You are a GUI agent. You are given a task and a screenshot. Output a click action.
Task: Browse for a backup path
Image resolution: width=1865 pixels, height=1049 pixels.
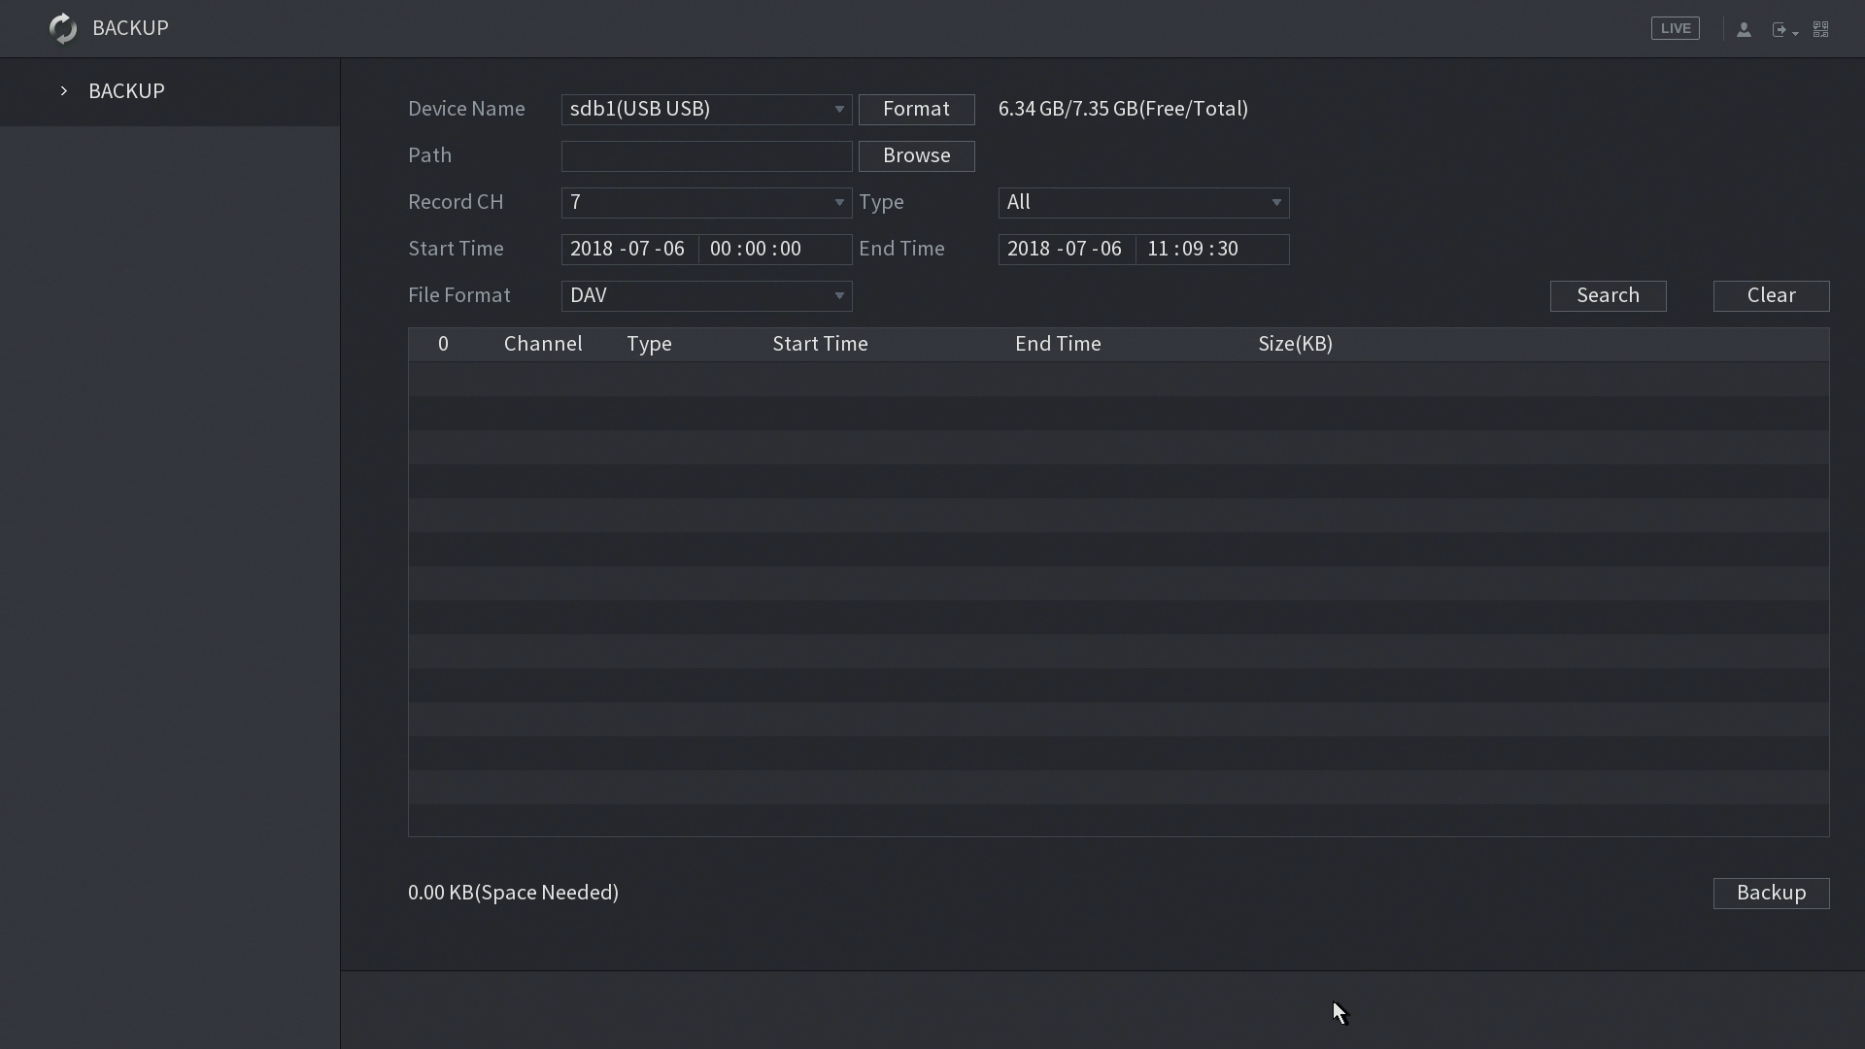[x=916, y=155]
